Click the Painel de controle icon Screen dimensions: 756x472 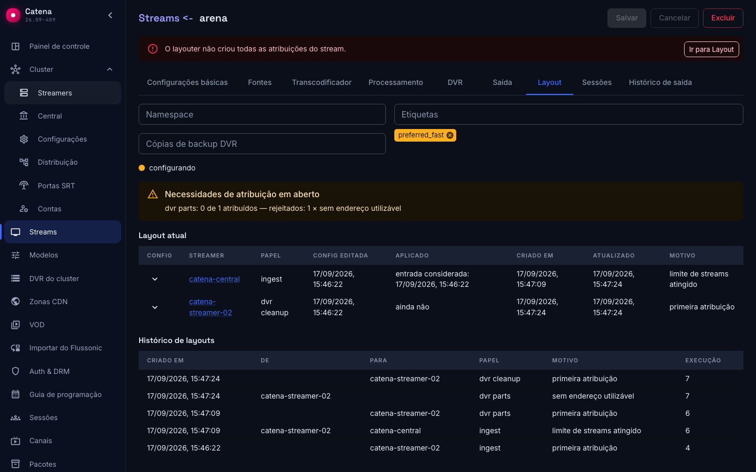click(x=16, y=46)
